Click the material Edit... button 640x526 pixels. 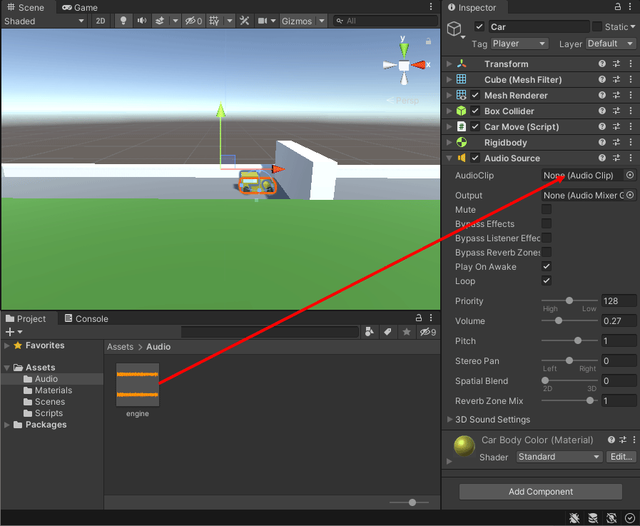tap(621, 457)
